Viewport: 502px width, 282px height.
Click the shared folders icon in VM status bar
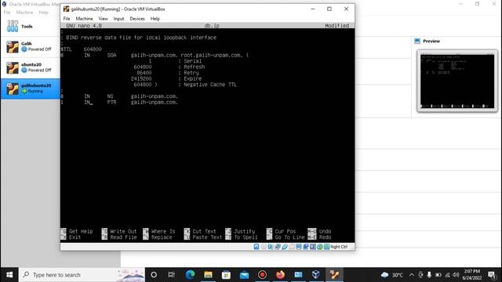292,247
